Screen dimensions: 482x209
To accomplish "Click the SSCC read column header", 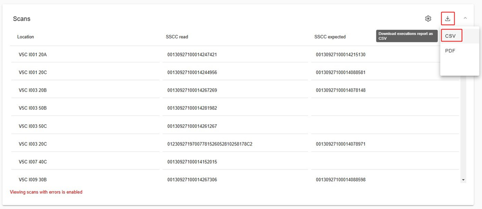I will click(x=177, y=37).
